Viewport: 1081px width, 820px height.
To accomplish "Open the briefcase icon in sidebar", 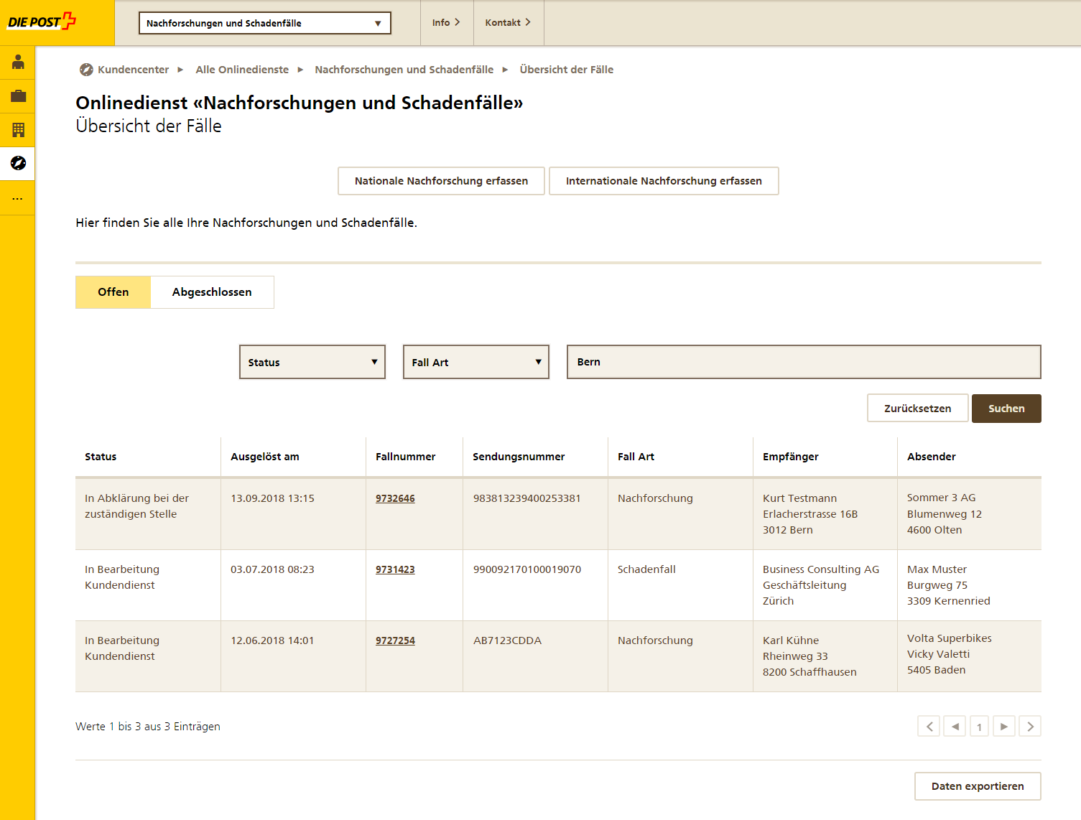I will [x=18, y=96].
